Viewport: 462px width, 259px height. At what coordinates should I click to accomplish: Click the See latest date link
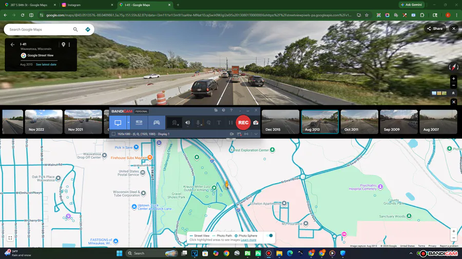click(x=46, y=64)
